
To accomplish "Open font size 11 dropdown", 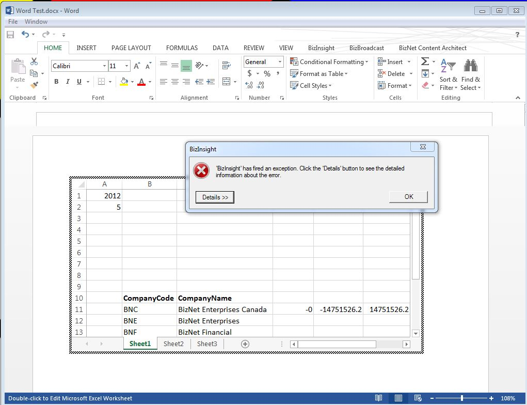I will tap(126, 66).
